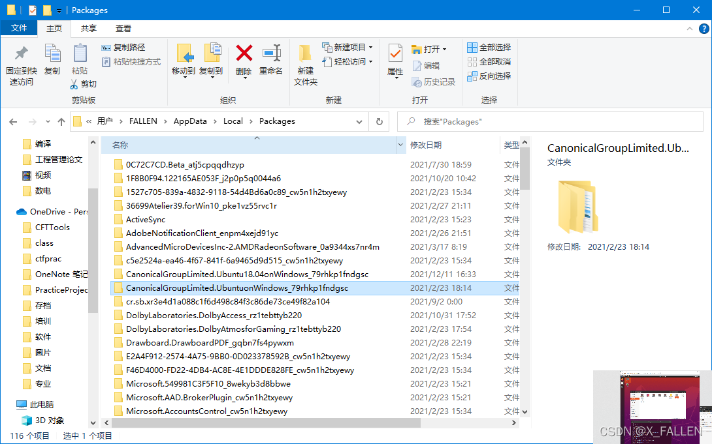Open the File (文件) tab
This screenshot has width=712, height=444.
pyautogui.click(x=19, y=28)
